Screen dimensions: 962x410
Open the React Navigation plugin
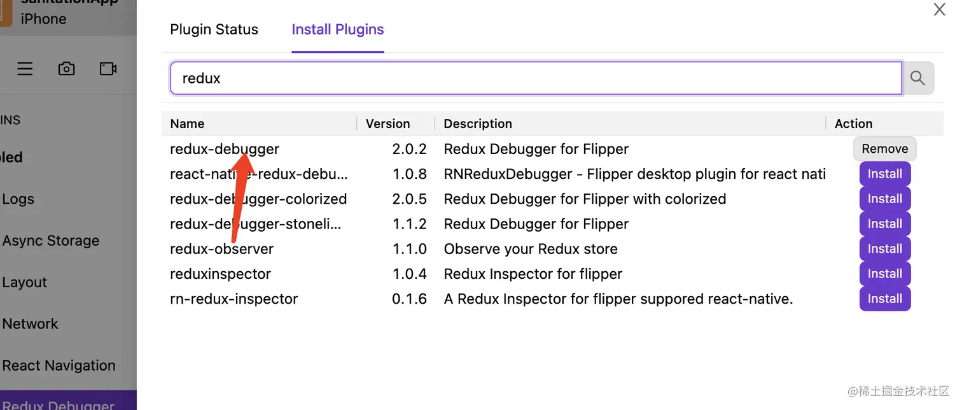coord(59,365)
